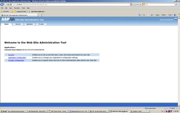Image resolution: width=180 pixels, height=113 pixels.
Task: Go back with the browser Back arrow
Action: 2,4
